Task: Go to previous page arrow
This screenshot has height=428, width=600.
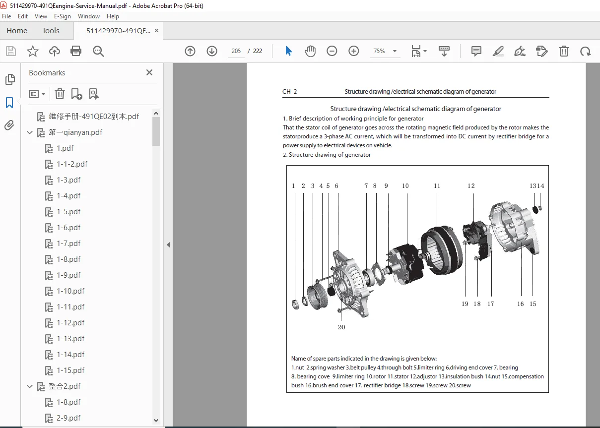Action: point(190,51)
